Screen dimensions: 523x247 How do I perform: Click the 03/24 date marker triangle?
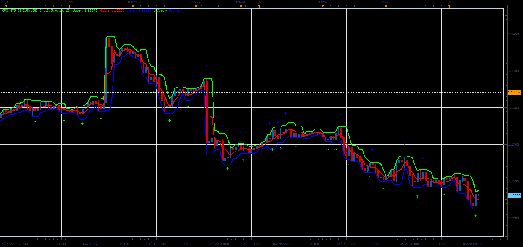241,6
